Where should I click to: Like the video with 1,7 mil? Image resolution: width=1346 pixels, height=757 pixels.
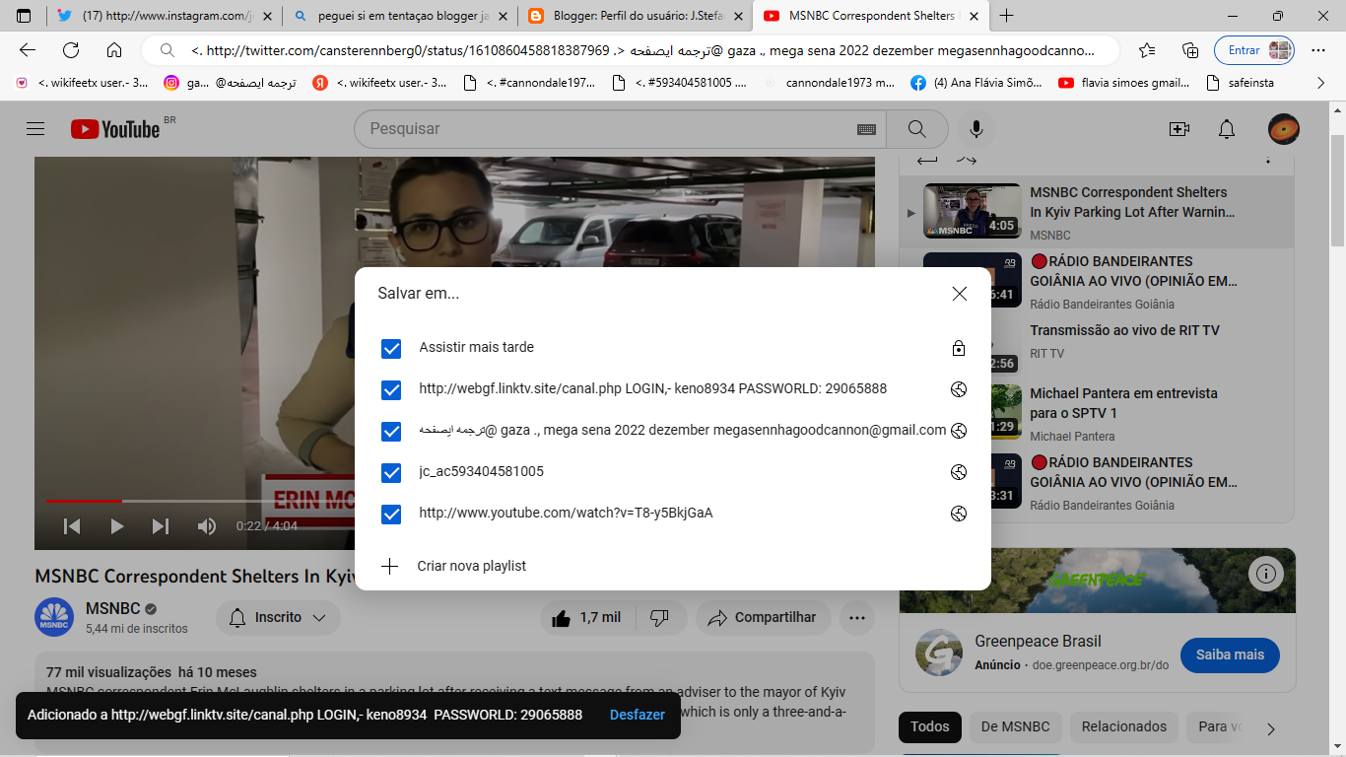(587, 618)
